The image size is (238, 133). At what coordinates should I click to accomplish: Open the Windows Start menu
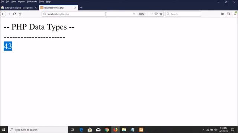click(x=4, y=130)
